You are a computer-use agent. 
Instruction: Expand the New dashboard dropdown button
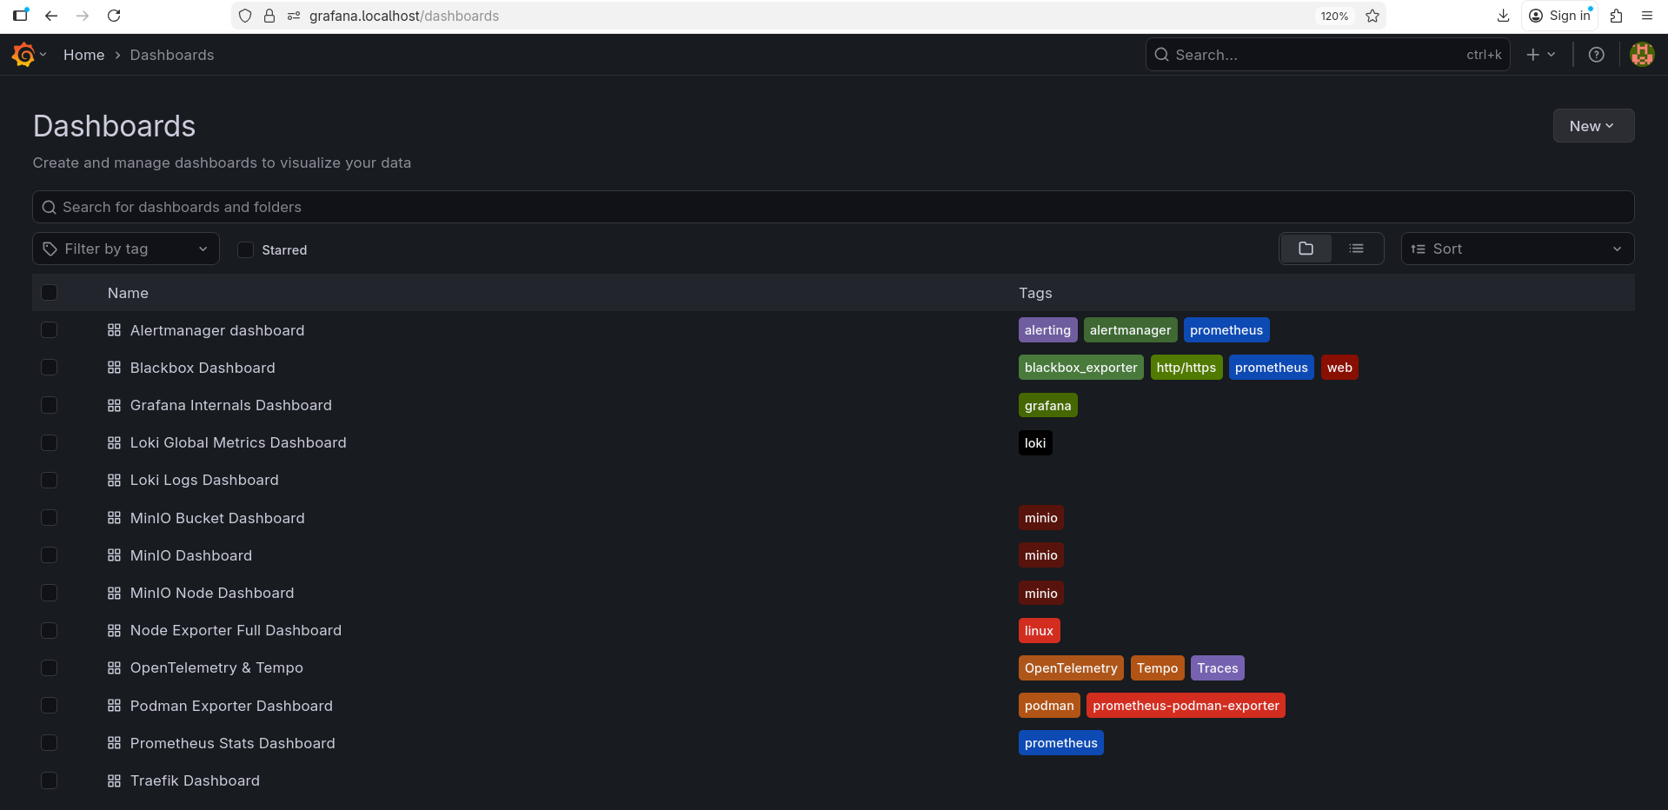point(1593,126)
